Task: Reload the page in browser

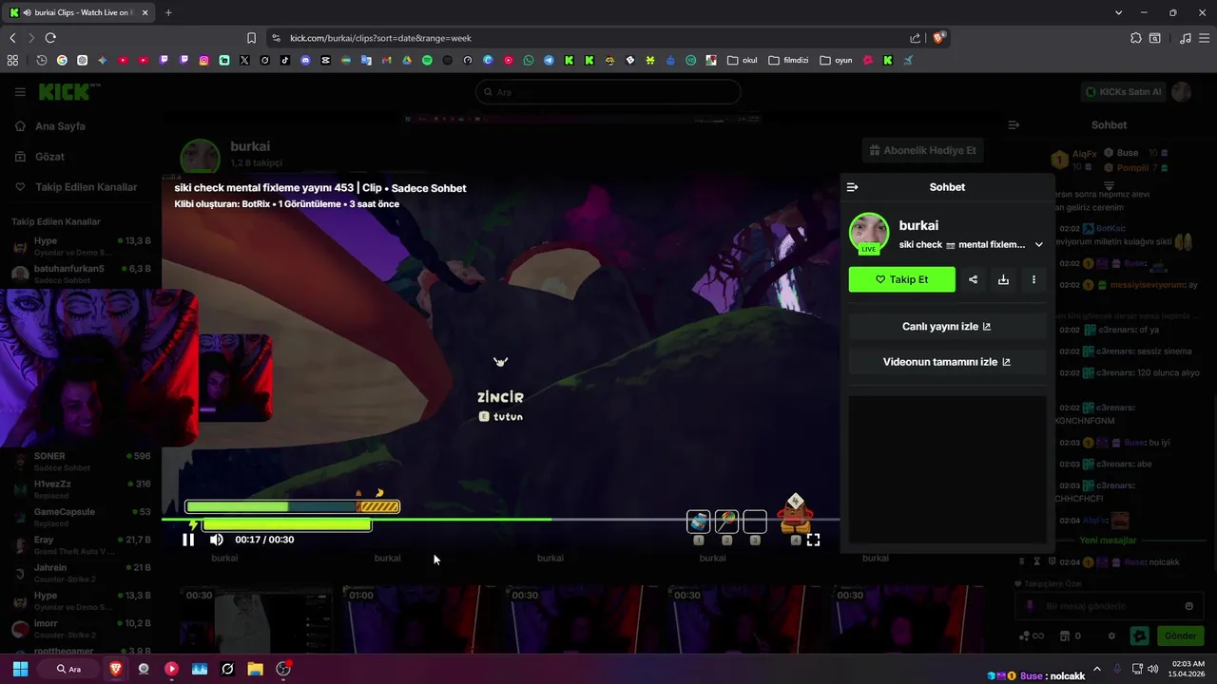Action: click(x=50, y=38)
